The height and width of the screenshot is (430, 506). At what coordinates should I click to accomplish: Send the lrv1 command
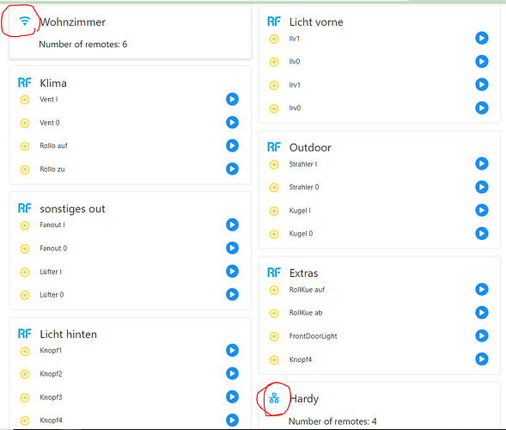pos(482,84)
